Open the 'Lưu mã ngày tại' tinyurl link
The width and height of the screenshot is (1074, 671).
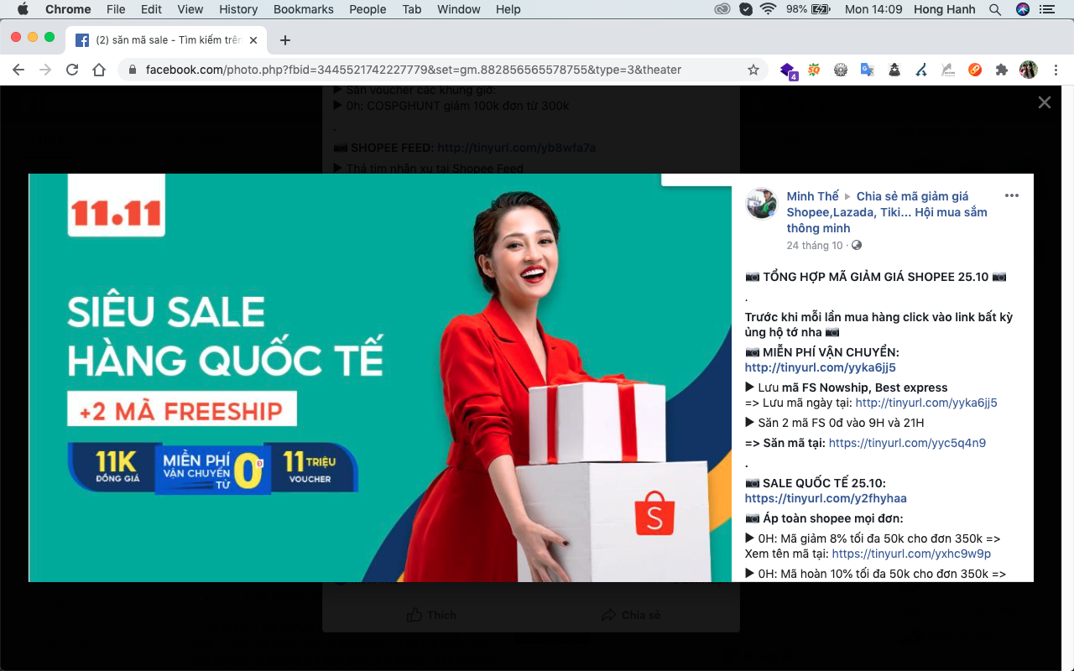tap(926, 403)
